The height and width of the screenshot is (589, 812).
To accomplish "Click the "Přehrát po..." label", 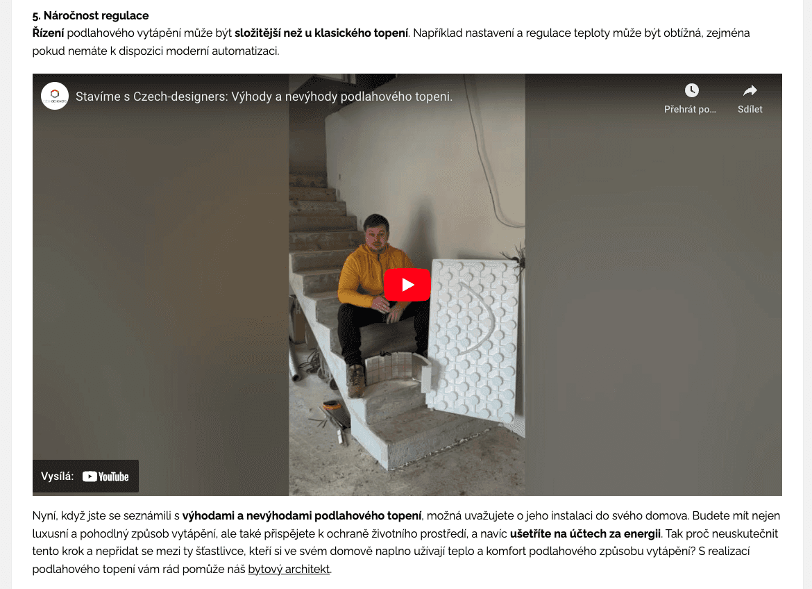I will [690, 110].
